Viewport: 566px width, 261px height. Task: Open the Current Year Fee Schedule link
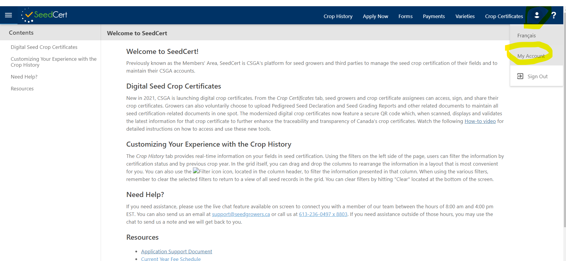[x=171, y=259]
